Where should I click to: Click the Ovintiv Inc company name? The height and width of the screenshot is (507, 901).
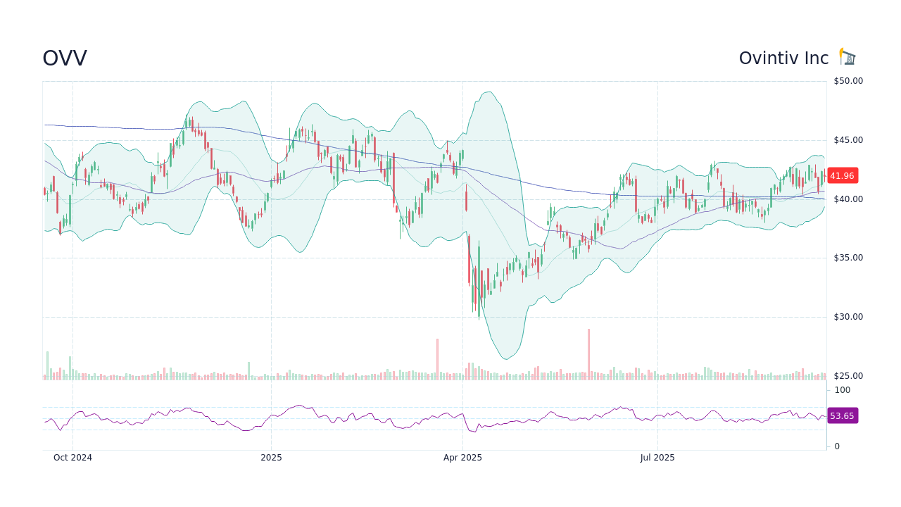click(783, 58)
